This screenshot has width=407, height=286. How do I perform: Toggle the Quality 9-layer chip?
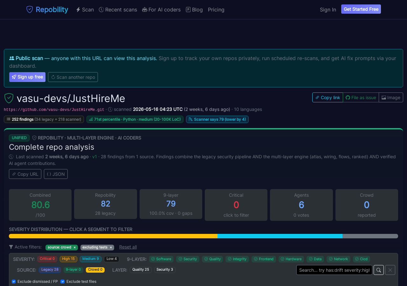click(x=212, y=259)
